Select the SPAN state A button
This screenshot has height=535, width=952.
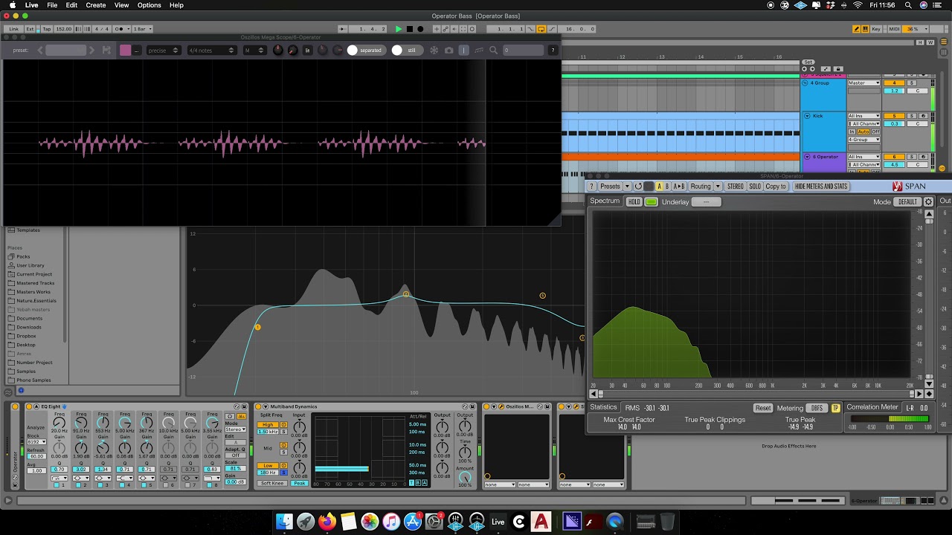(x=658, y=187)
